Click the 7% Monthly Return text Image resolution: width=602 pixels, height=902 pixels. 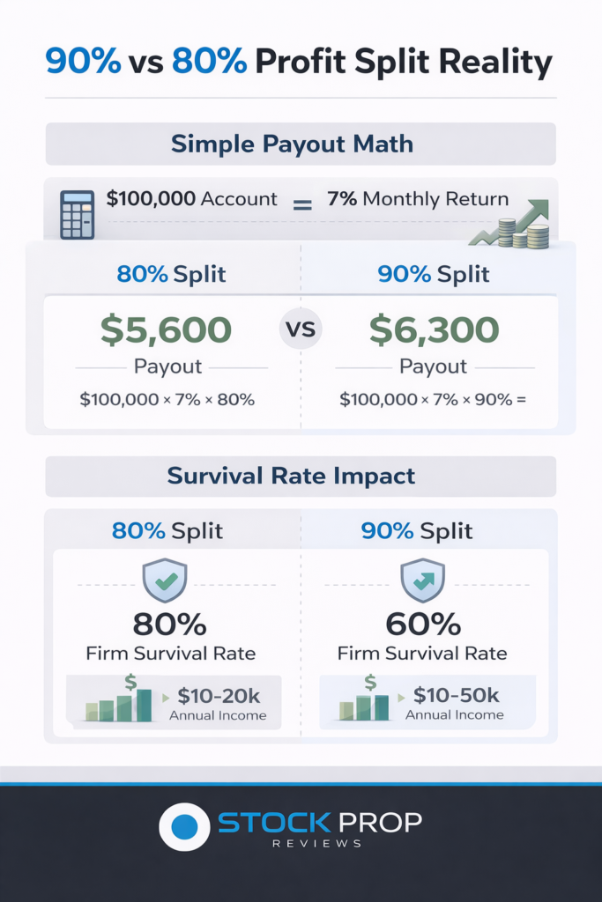(418, 199)
